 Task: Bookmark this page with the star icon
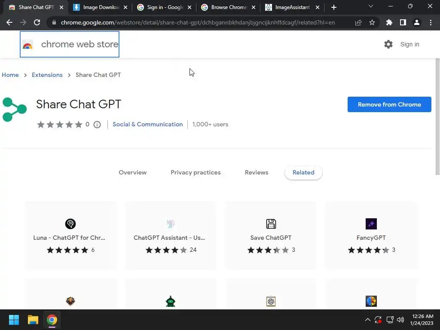(372, 22)
